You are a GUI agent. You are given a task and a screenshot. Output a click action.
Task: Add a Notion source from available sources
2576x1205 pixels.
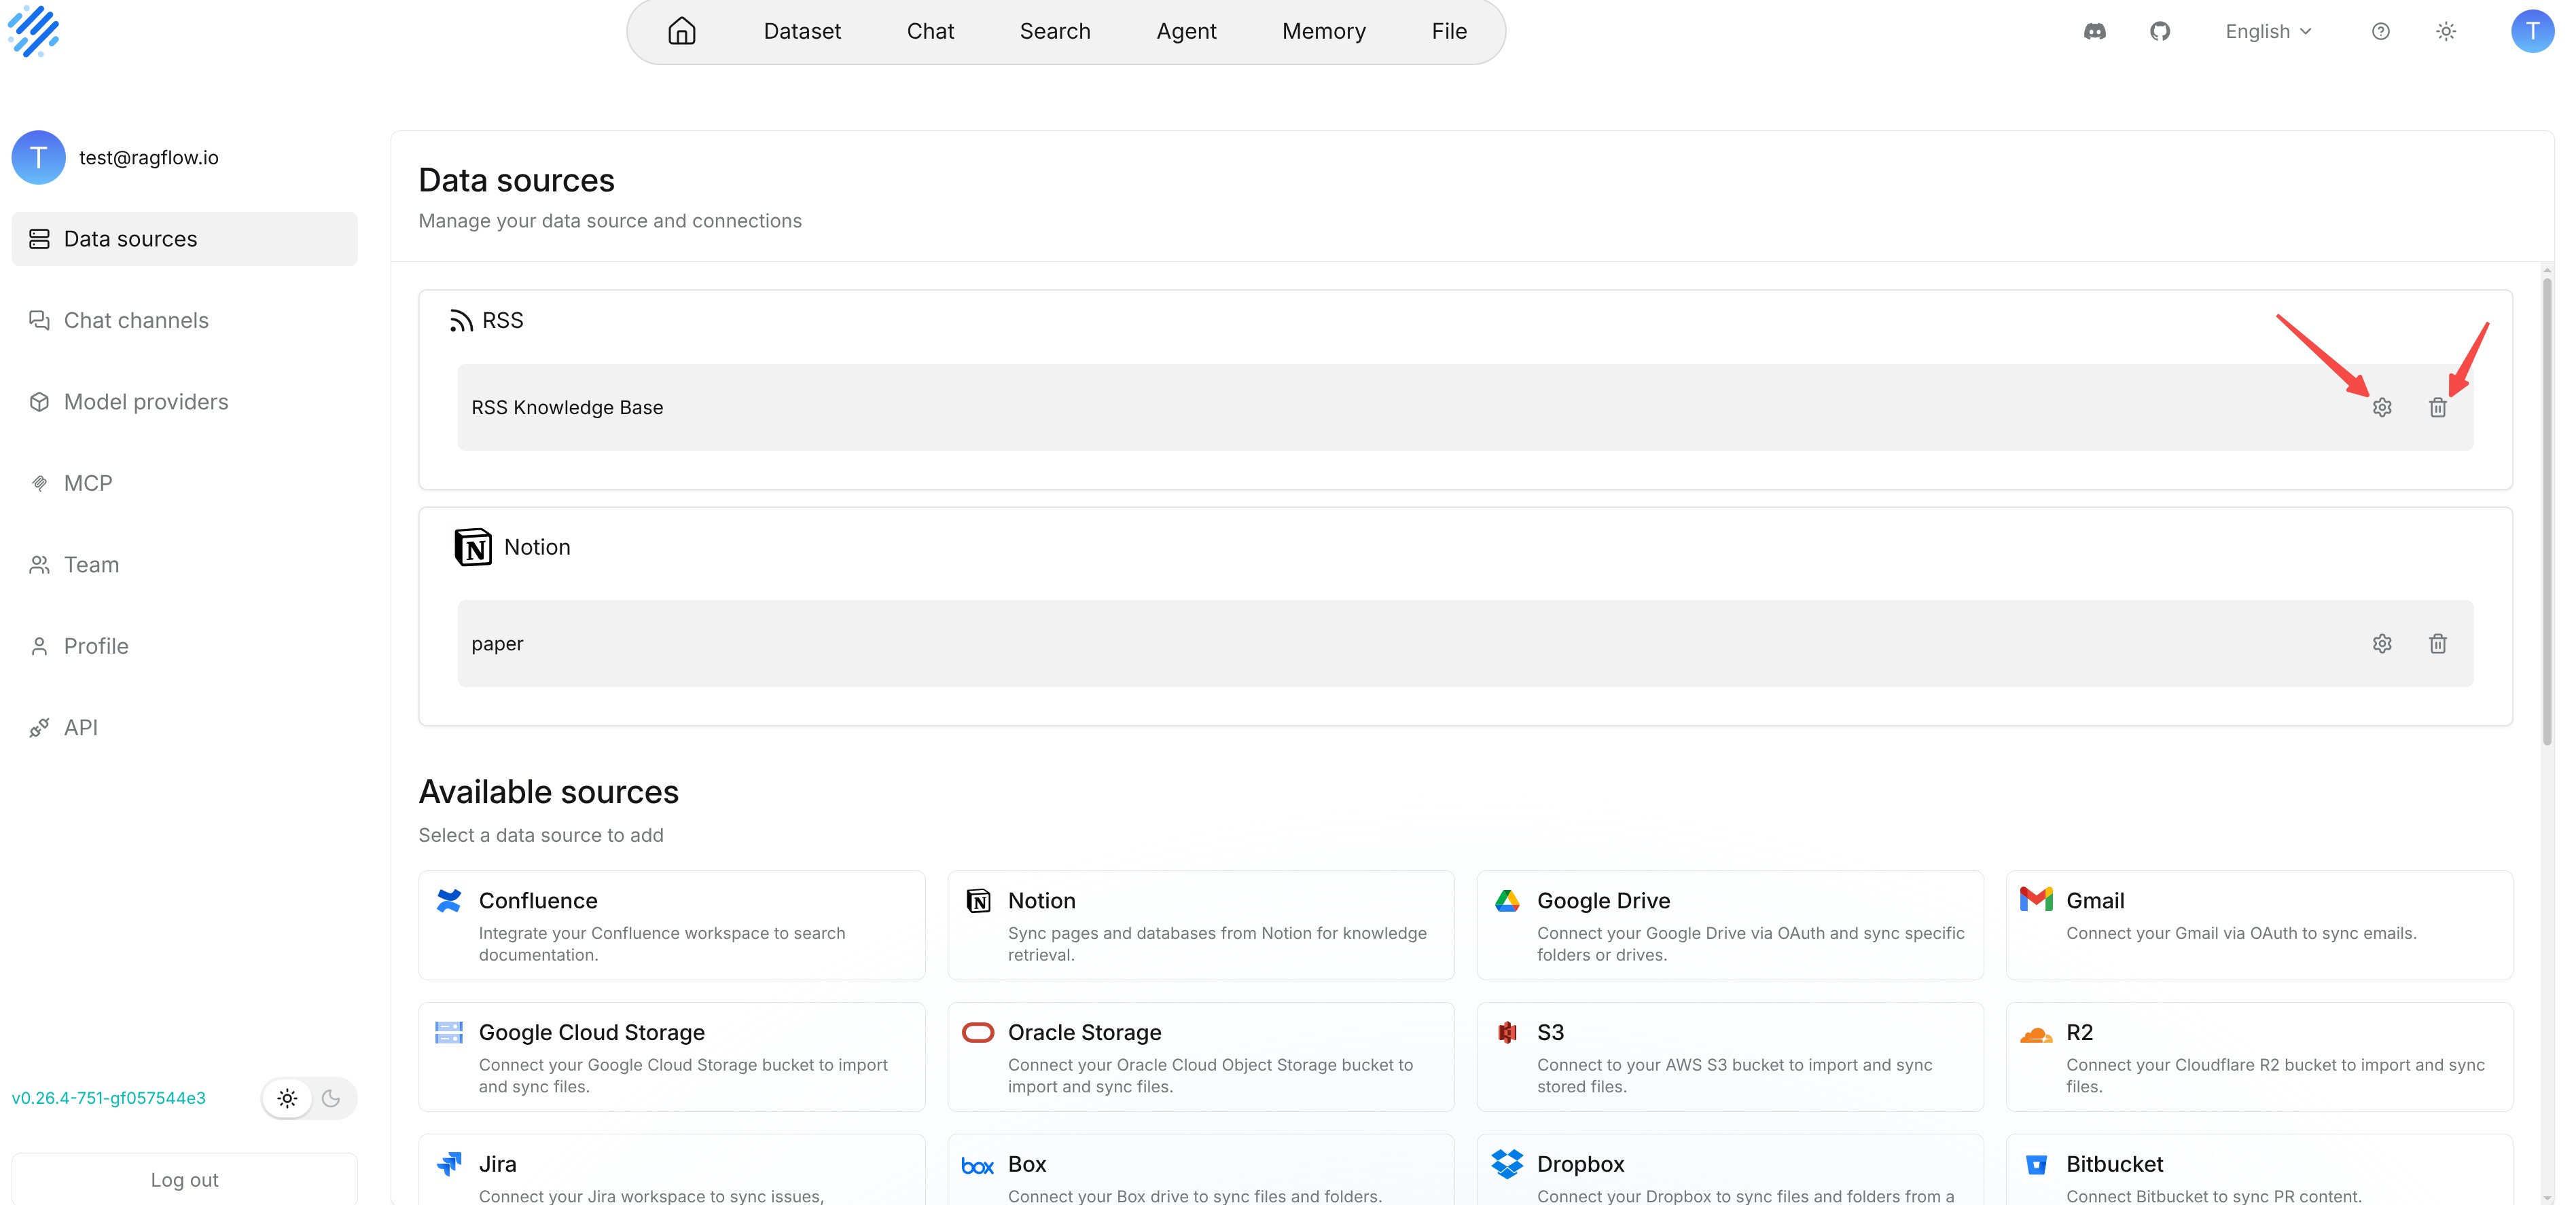coord(1200,925)
